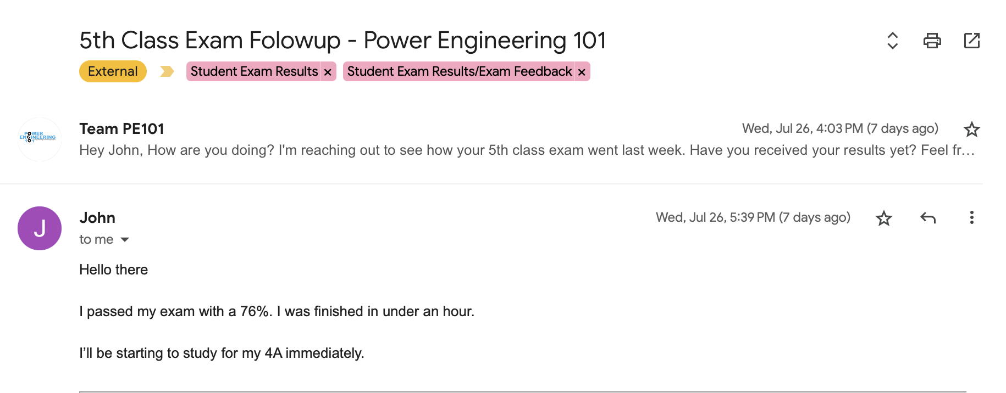Star the Team PE101 message
Viewport: 1006px width, 393px height.
click(971, 130)
